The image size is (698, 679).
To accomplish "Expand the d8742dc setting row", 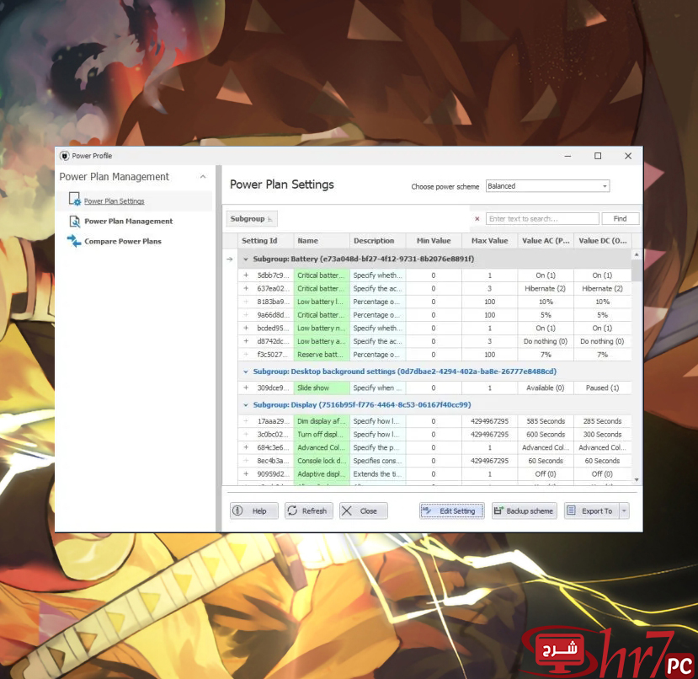I will pyautogui.click(x=246, y=341).
